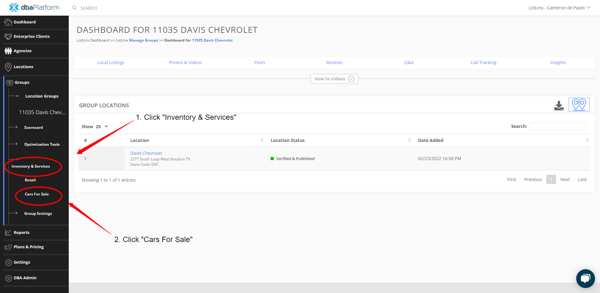600x293 pixels.
Task: Click the How to videos chevron icon
Action: (351, 79)
